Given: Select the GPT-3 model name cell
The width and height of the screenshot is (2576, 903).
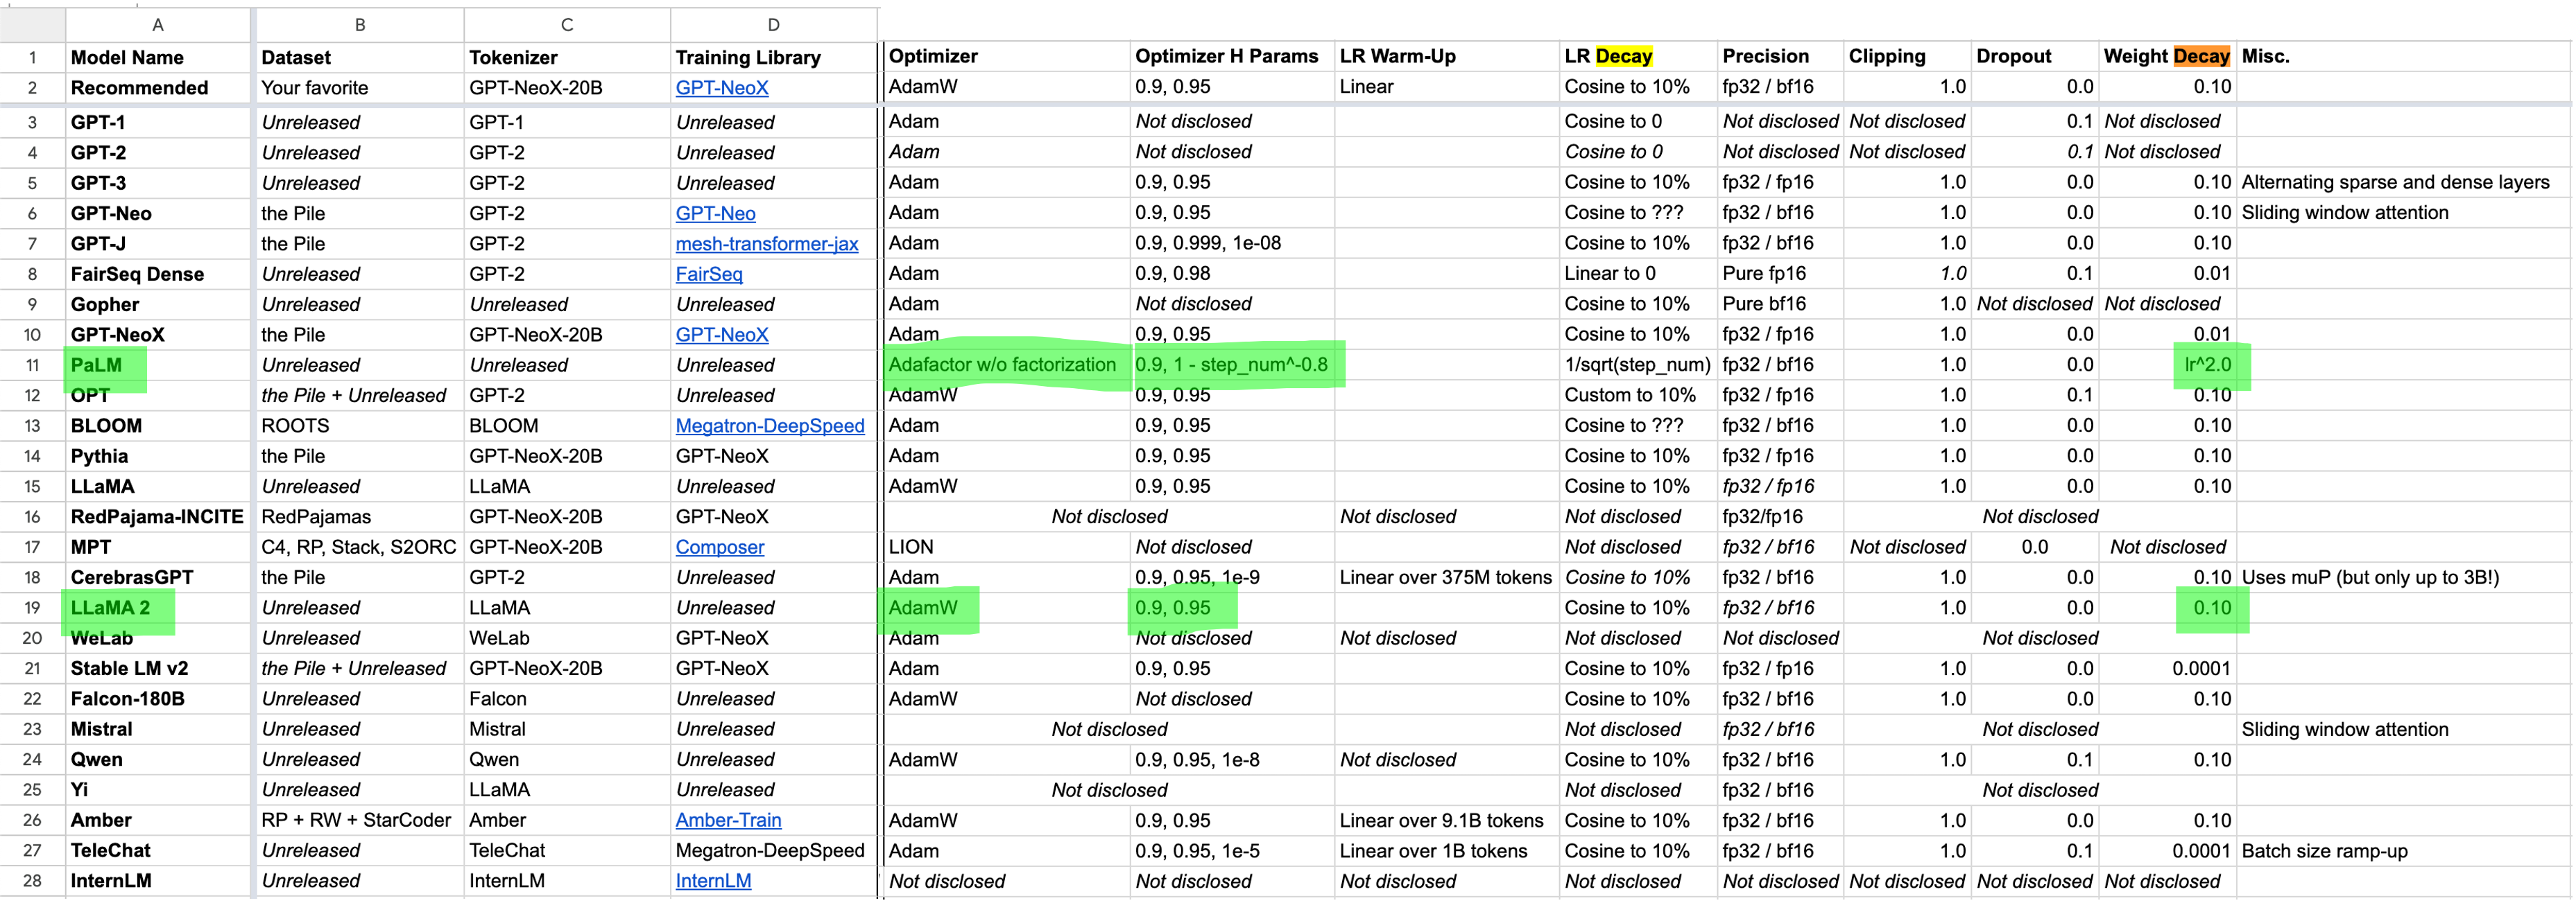Looking at the screenshot, I should click(x=157, y=184).
